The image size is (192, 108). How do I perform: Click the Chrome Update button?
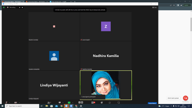pos(187,5)
